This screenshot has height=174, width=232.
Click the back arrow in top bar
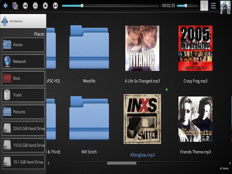pyautogui.click(x=5, y=6)
